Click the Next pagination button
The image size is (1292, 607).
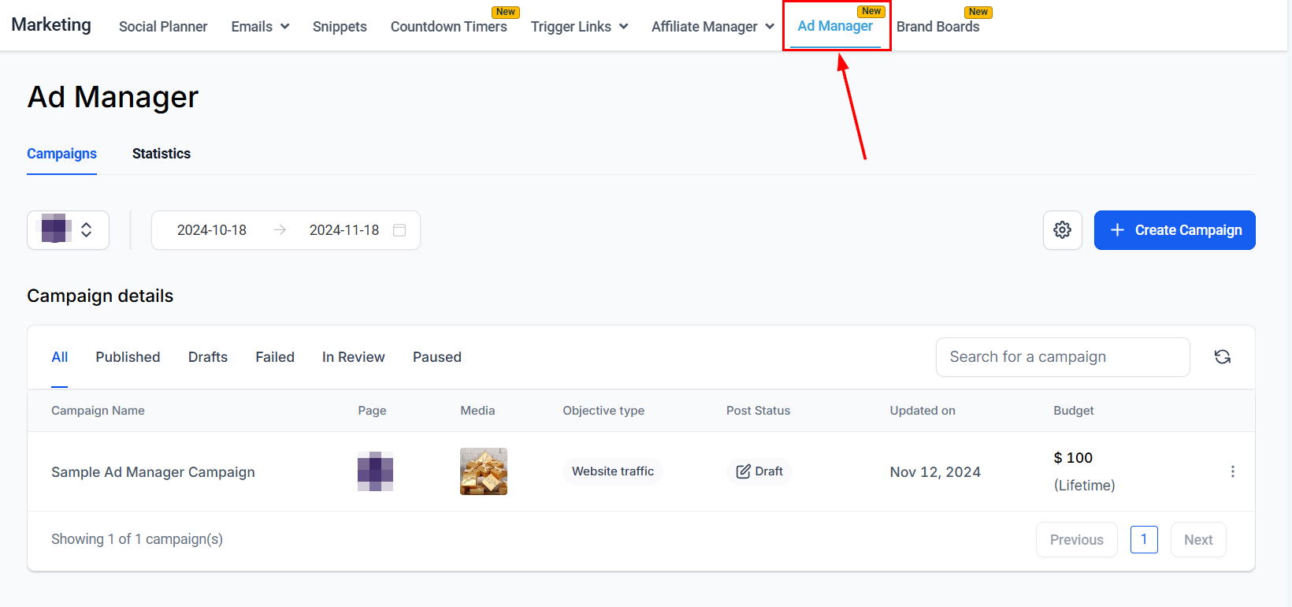click(x=1197, y=540)
